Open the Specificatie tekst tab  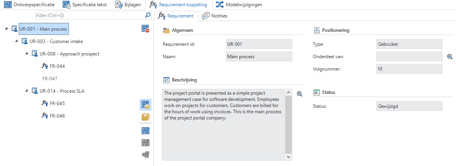click(x=85, y=5)
